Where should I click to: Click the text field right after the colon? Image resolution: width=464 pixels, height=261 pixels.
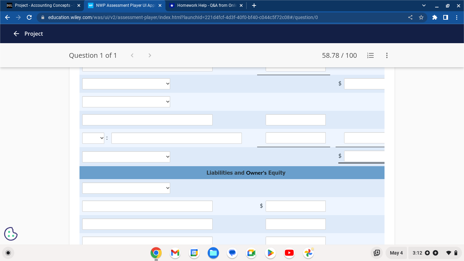tap(177, 138)
